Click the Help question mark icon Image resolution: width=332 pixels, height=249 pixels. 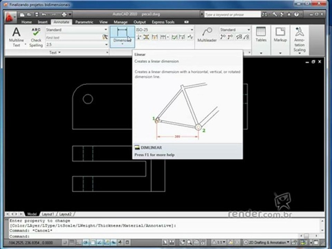pyautogui.click(x=296, y=15)
